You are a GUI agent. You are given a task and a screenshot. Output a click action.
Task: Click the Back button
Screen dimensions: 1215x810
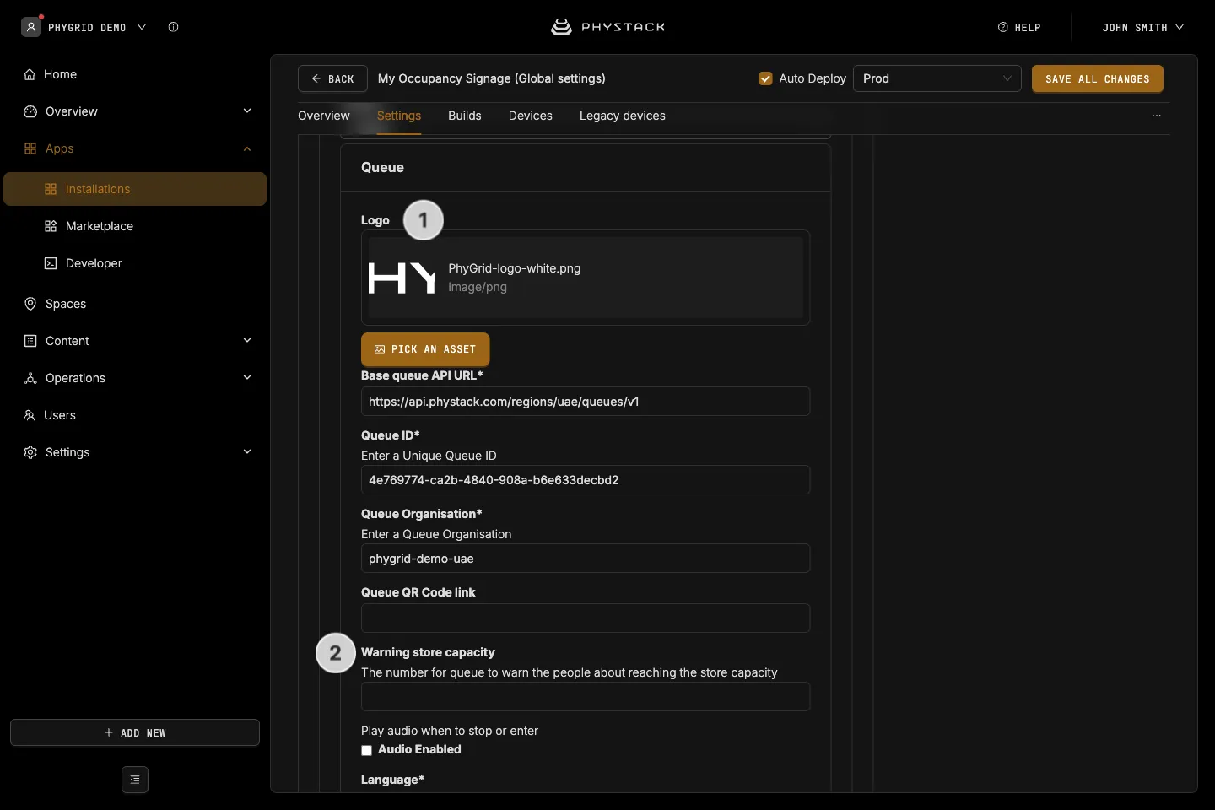point(332,78)
